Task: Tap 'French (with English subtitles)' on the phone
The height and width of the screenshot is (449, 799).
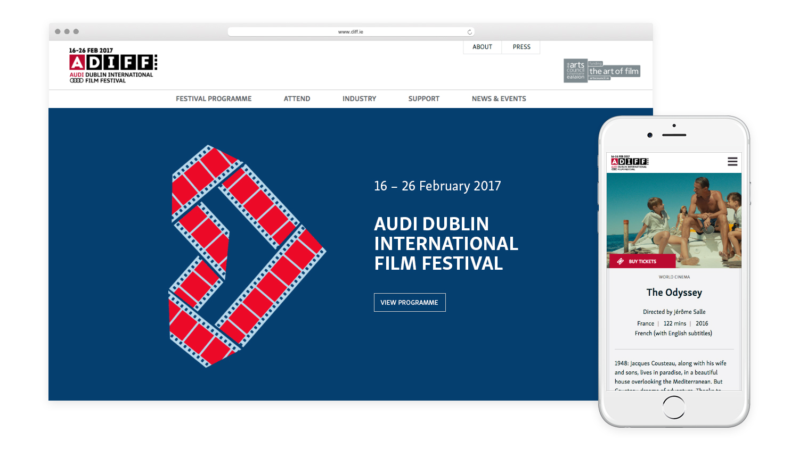Action: click(x=673, y=334)
